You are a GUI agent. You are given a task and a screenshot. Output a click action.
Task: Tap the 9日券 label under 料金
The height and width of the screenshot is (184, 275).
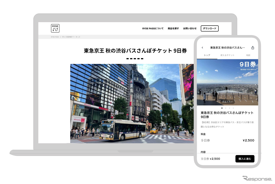(x=206, y=140)
